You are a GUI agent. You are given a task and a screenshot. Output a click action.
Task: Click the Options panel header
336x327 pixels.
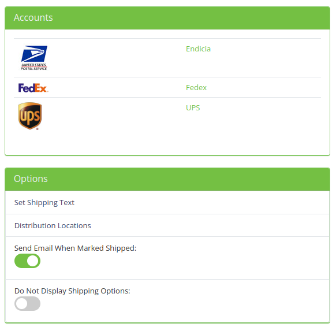[167, 179]
